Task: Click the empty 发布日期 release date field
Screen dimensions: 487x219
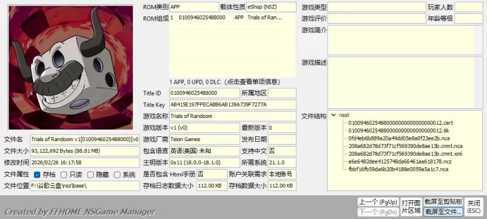Action: 282,139
